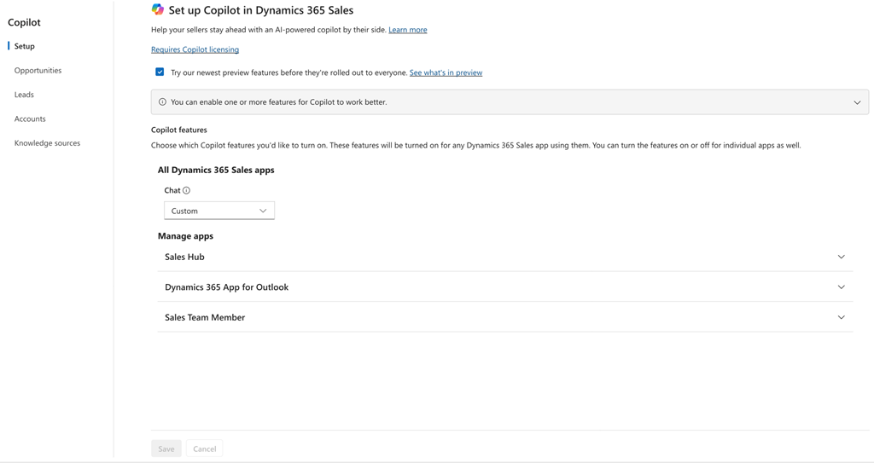
Task: Click the Manage apps heading
Action: tap(185, 236)
